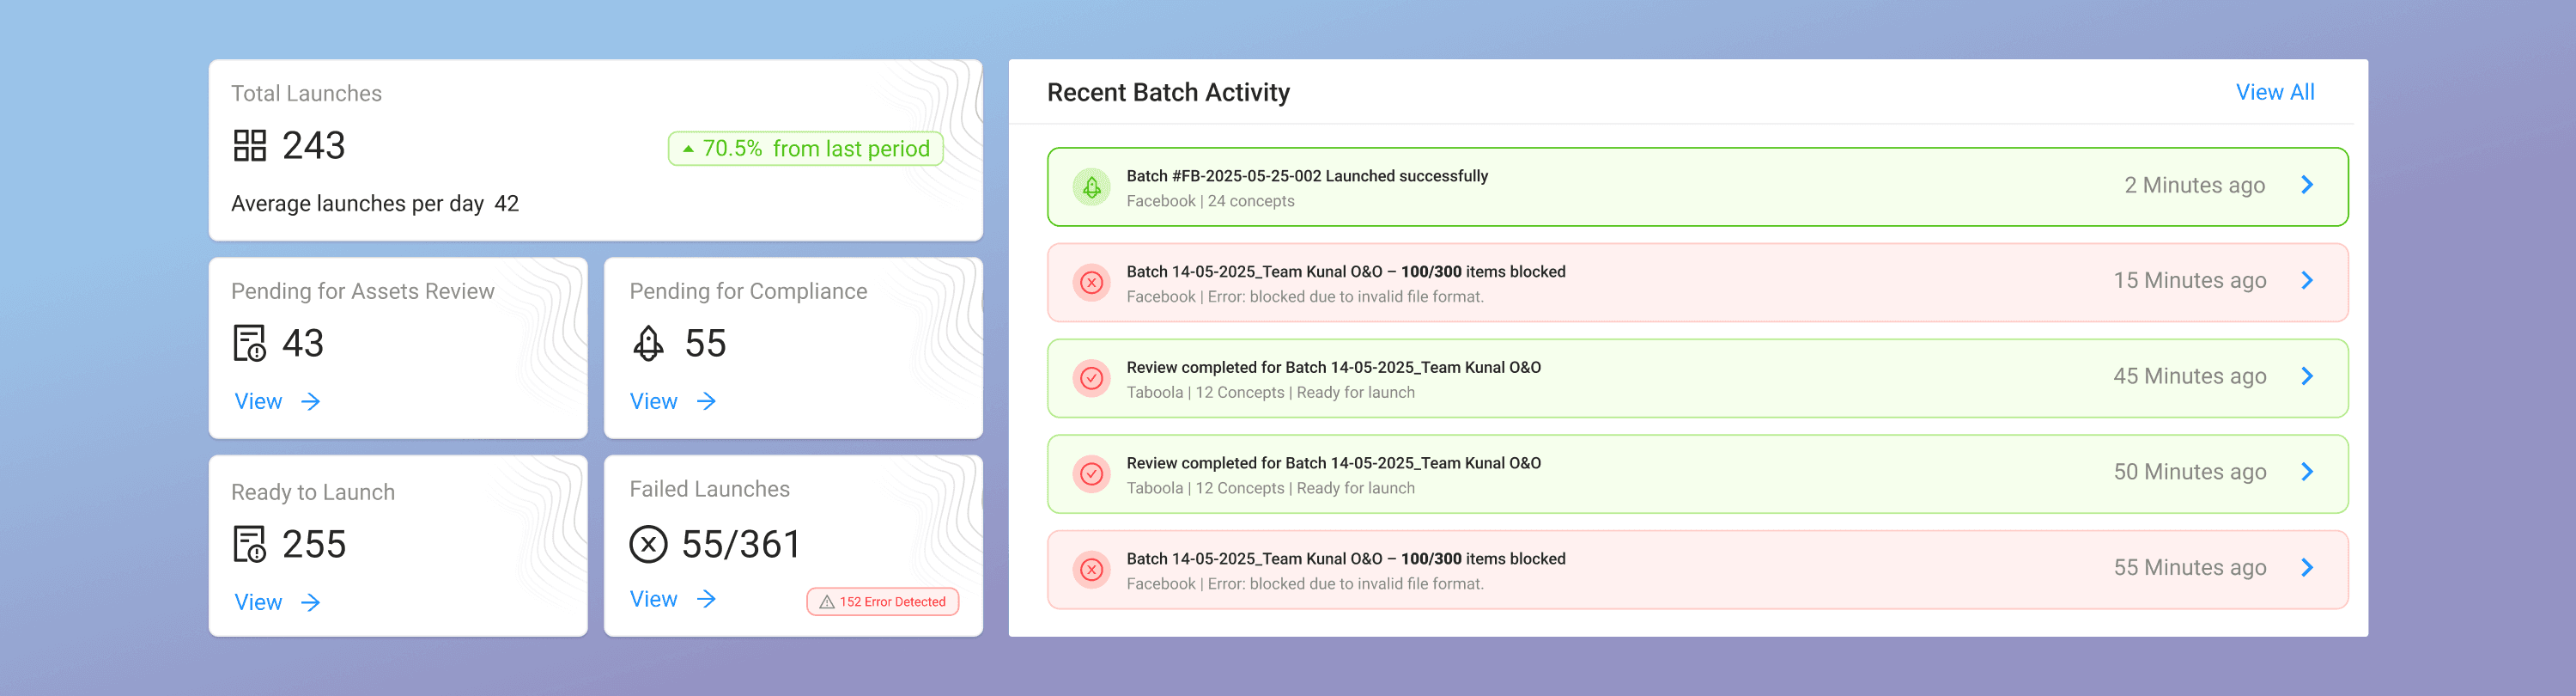Image resolution: width=2576 pixels, height=696 pixels.
Task: Click the 50 Minutes ago timestamp
Action: (2189, 472)
